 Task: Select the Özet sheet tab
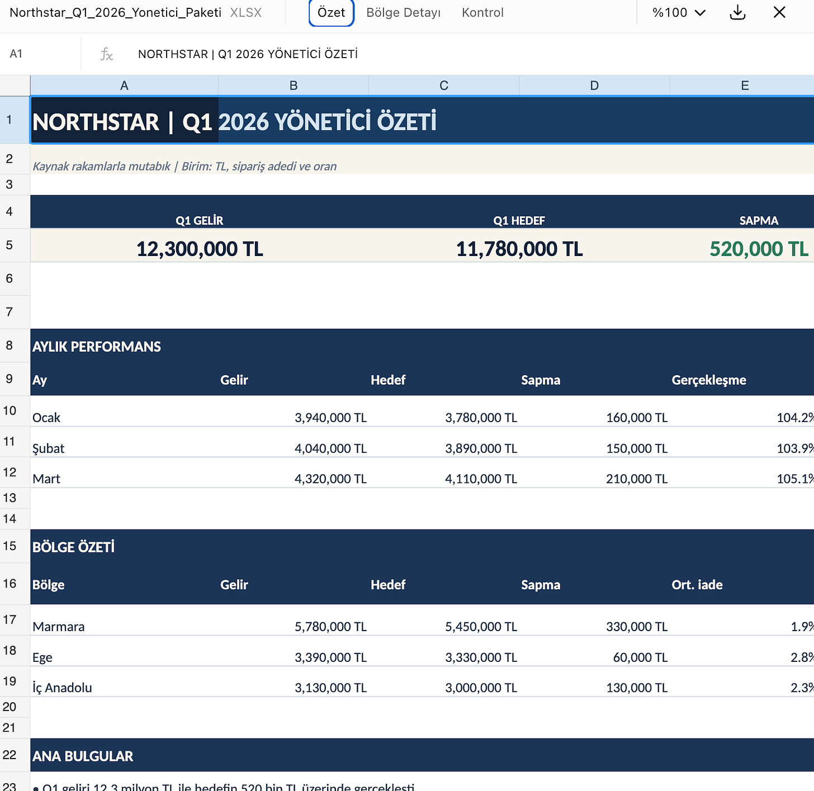(x=332, y=12)
